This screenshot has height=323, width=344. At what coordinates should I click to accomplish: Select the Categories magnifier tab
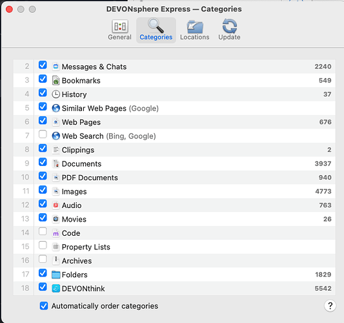(x=156, y=30)
